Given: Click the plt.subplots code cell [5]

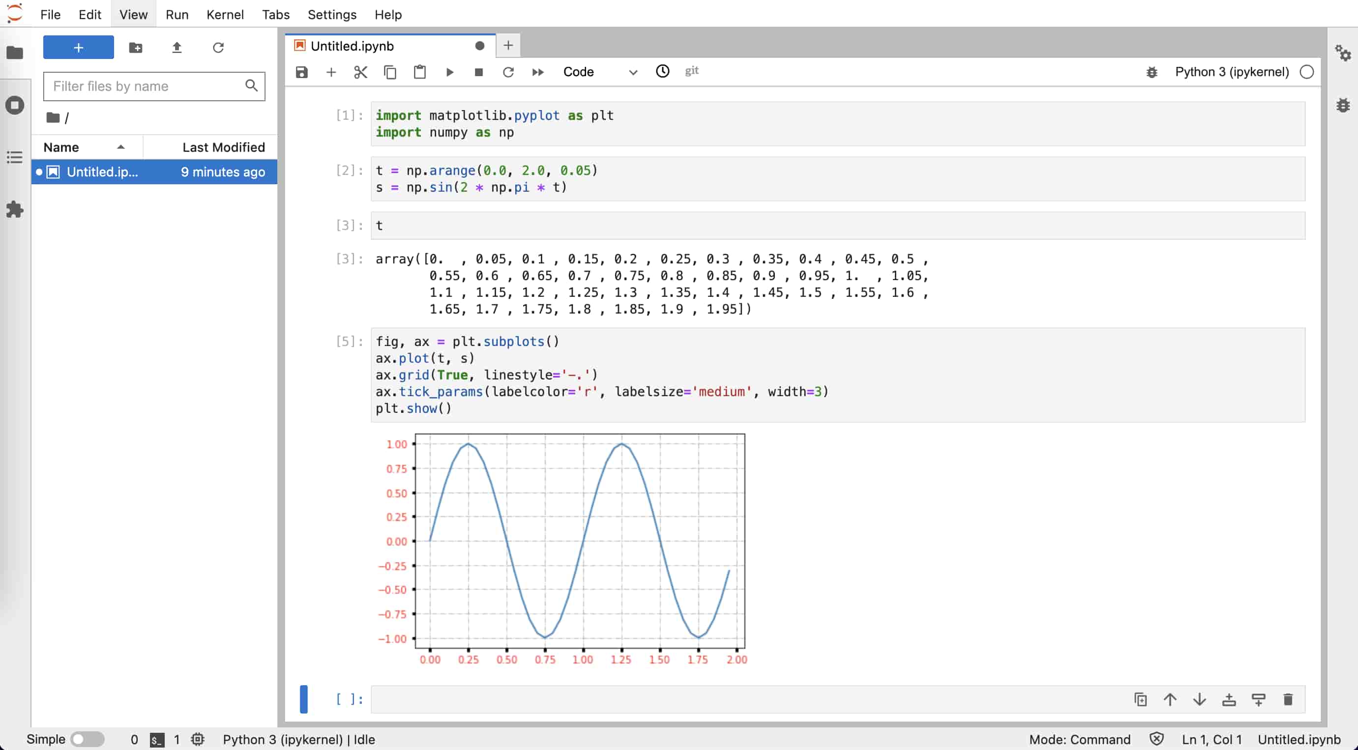Looking at the screenshot, I should (x=838, y=375).
